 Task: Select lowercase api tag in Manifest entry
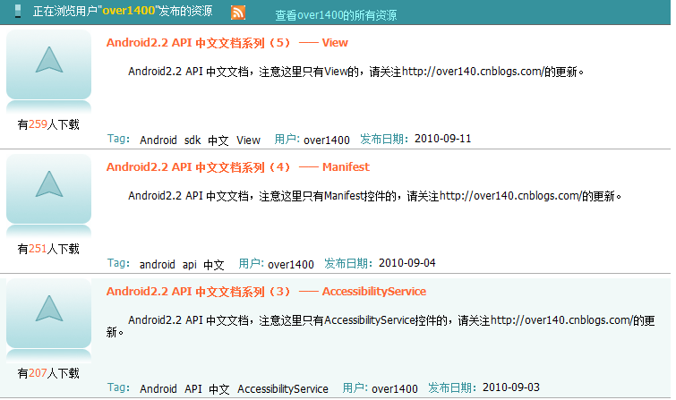coord(190,264)
